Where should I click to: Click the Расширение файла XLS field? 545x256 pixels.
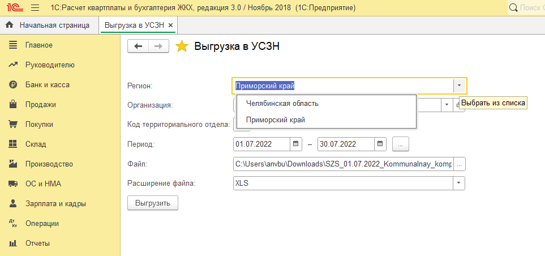(344, 183)
